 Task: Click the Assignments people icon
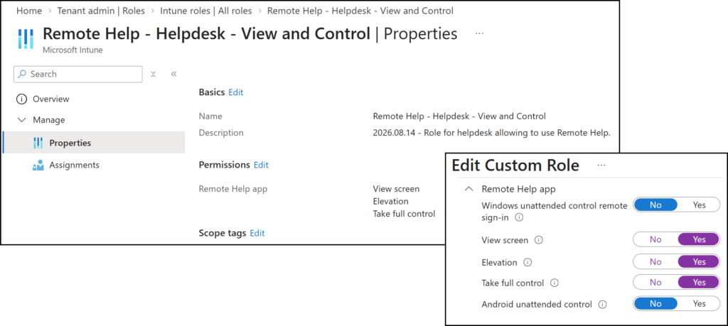click(38, 165)
